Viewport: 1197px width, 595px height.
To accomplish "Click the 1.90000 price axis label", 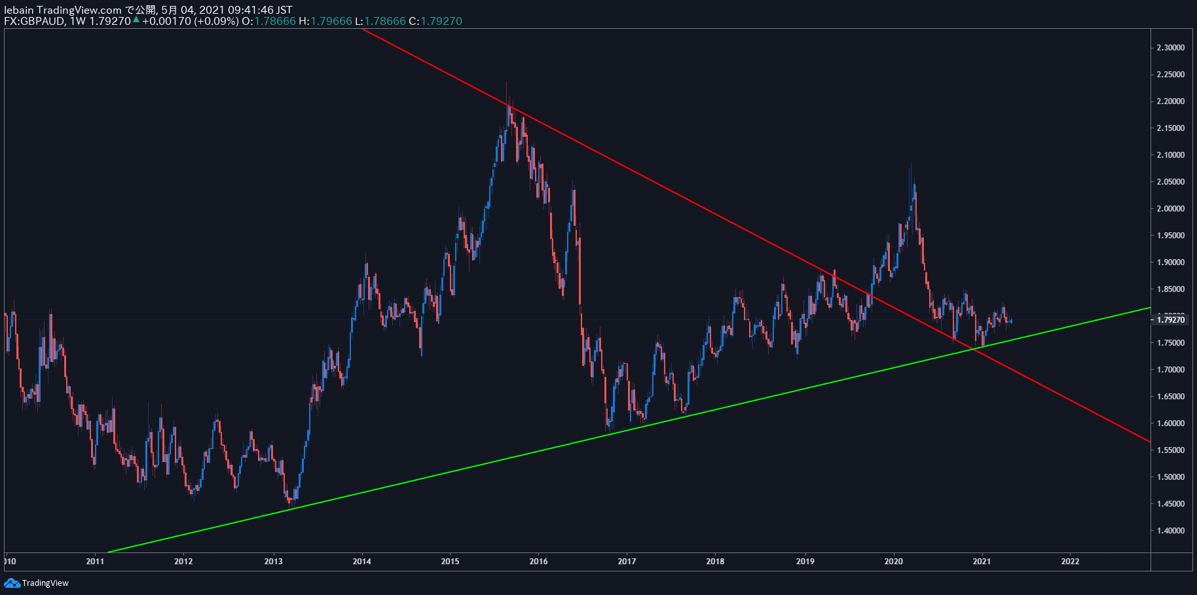I will pyautogui.click(x=1171, y=262).
